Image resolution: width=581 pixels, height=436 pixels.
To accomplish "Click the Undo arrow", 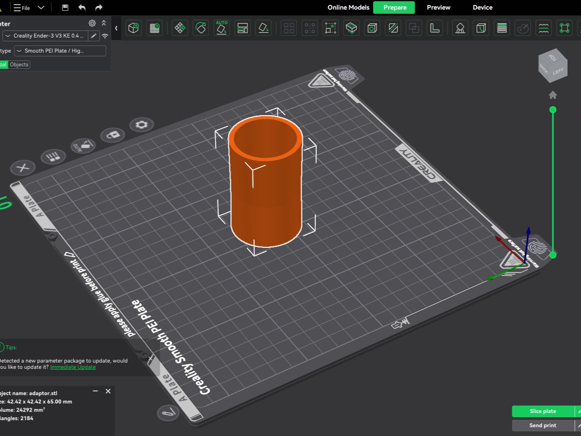I will (82, 8).
